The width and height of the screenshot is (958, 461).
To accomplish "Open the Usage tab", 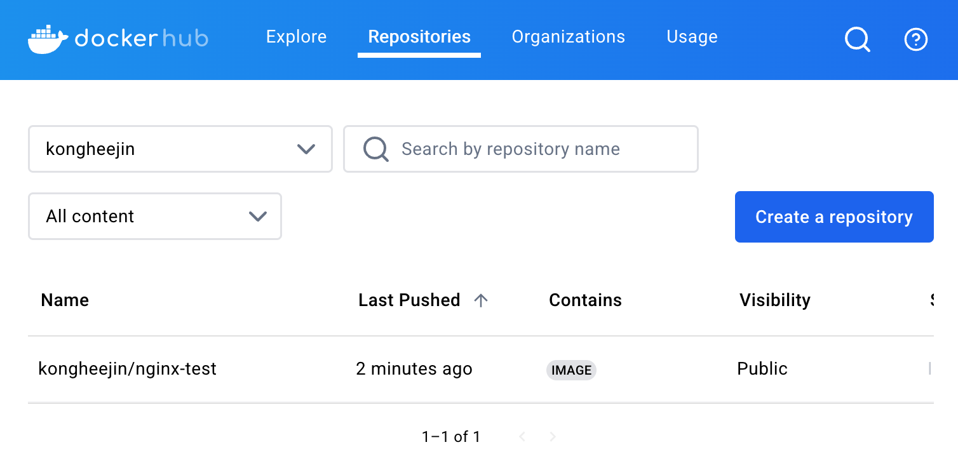I will (x=692, y=37).
